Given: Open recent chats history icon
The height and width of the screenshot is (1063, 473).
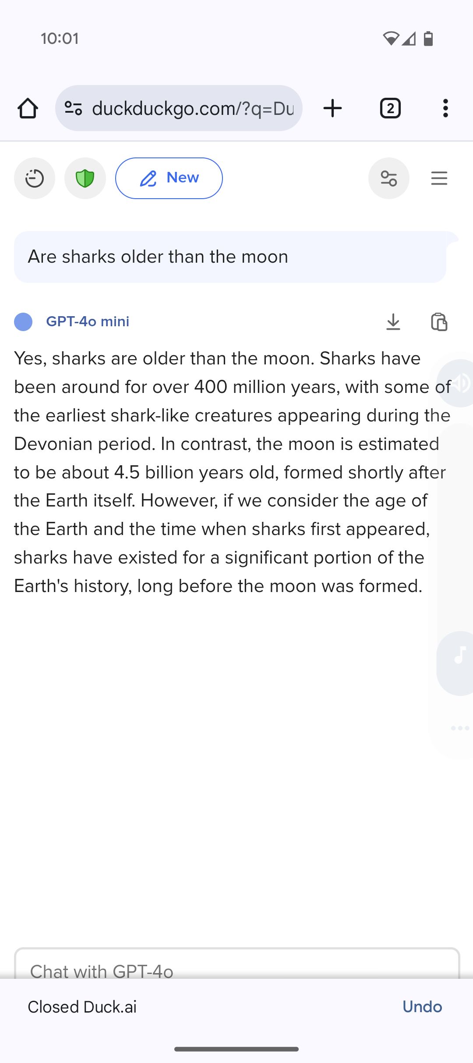Looking at the screenshot, I should pos(35,178).
